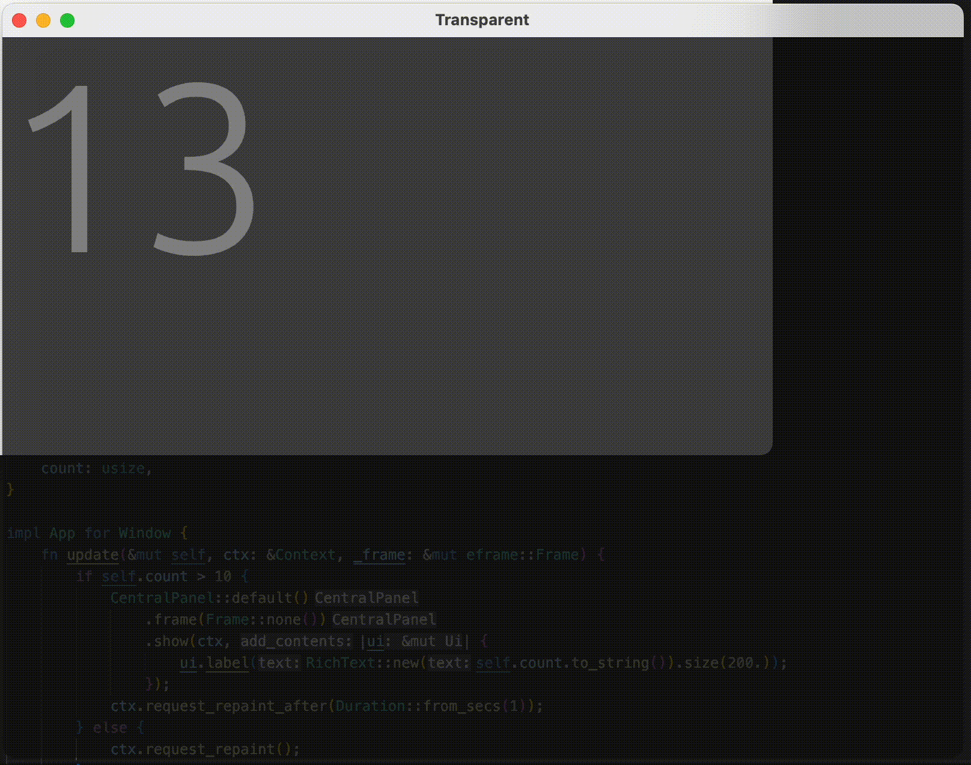
Task: Click 'count: usize,' in code editor
Action: point(97,468)
